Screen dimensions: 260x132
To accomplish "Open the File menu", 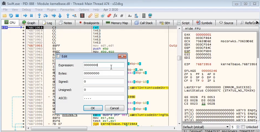I will (5, 10).
